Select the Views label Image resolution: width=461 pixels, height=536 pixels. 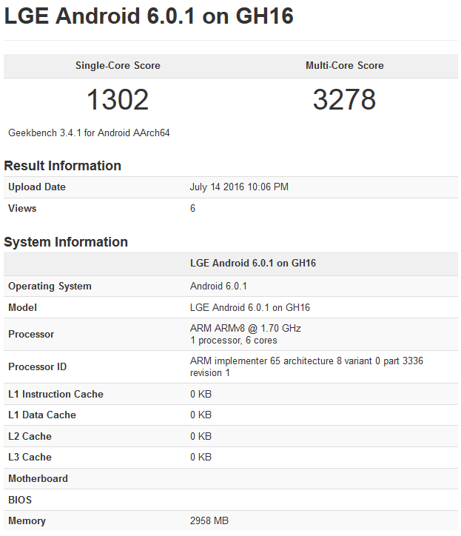pyautogui.click(x=22, y=208)
